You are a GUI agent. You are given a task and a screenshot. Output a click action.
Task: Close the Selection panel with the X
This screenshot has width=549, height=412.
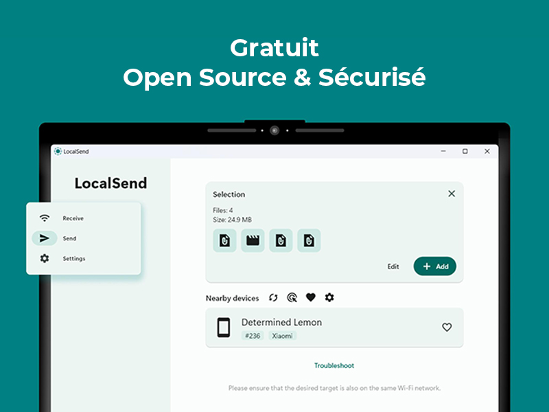452,194
